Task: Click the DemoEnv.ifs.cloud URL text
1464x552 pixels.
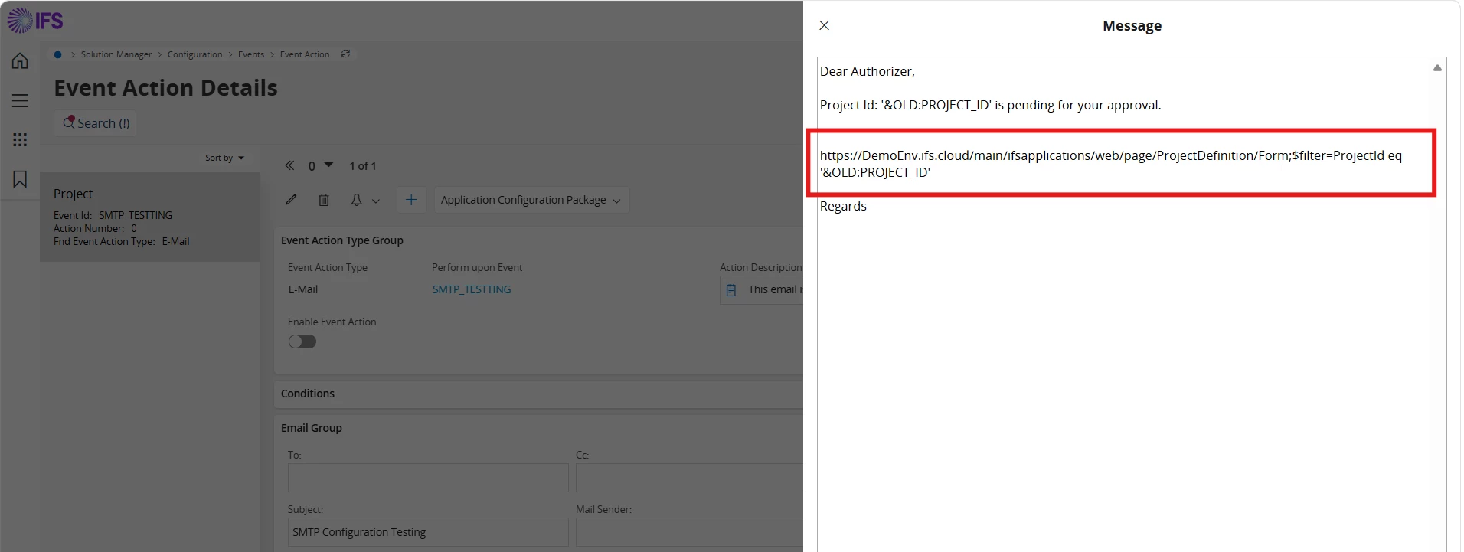Action: [1110, 164]
